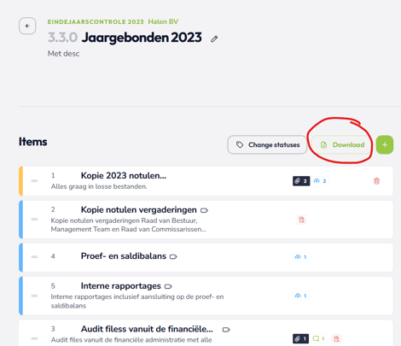Click the Change statuses button
The image size is (401, 346).
(267, 144)
